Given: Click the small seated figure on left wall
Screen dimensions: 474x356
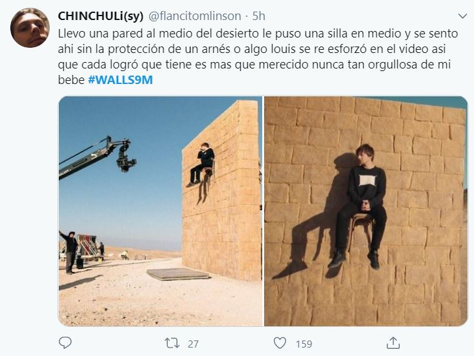Looking at the screenshot, I should tap(201, 164).
